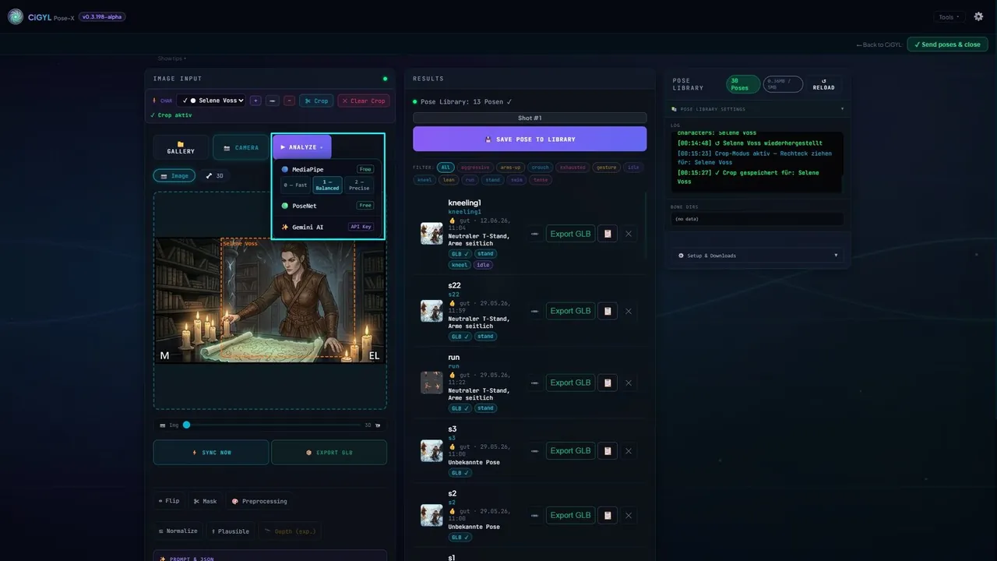997x561 pixels.
Task: Filter poses by aggressive tag
Action: 474,168
